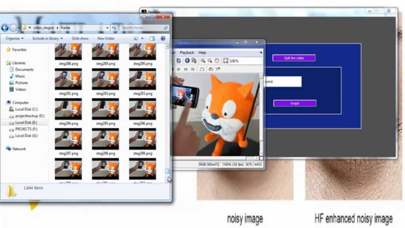Click the Explorer file list scrollbar thumb
Viewport: 405px width, 228px height.
click(167, 171)
